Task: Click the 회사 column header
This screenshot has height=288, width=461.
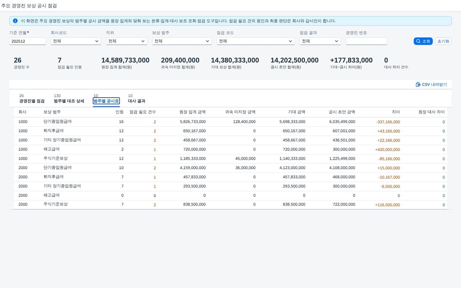Action: [x=22, y=112]
